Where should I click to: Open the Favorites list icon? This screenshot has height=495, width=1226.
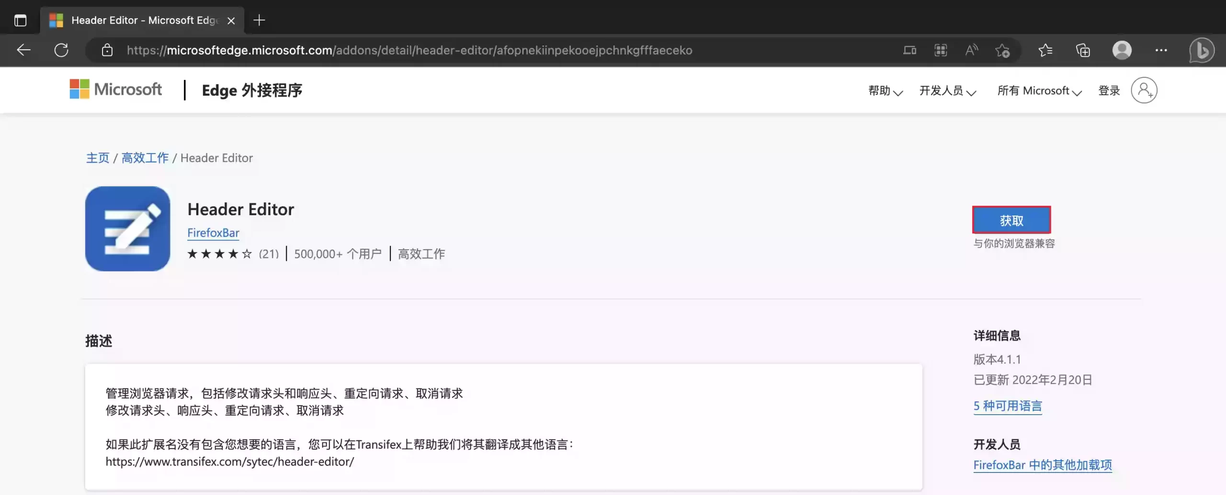[x=1045, y=50]
